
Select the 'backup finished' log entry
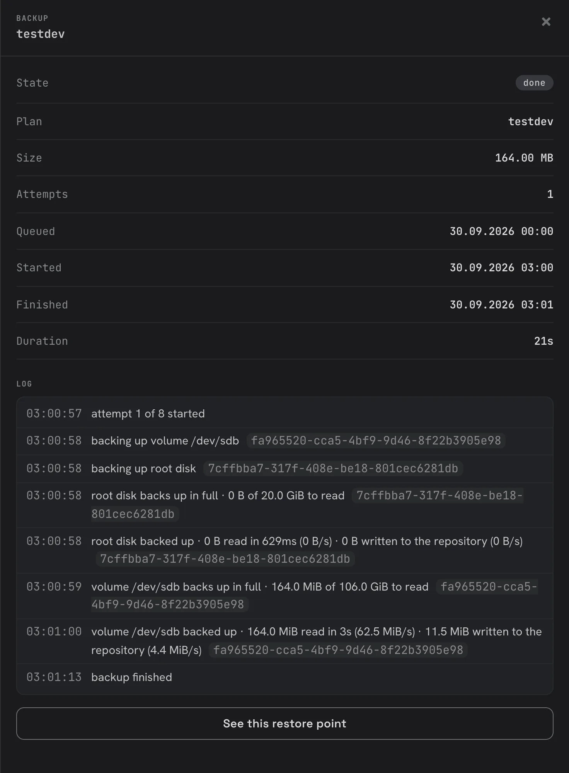click(x=284, y=677)
